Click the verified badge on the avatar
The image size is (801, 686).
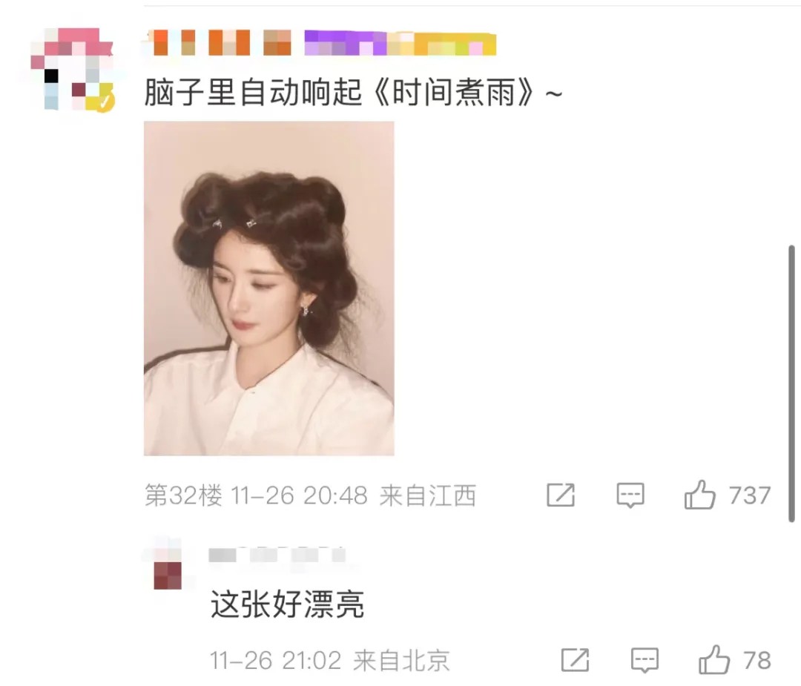[x=105, y=102]
